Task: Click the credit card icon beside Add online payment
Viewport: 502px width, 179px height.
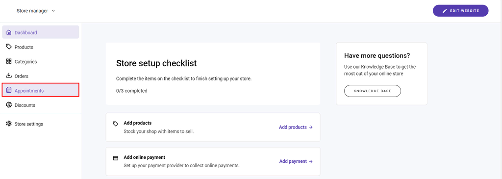Action: click(116, 158)
